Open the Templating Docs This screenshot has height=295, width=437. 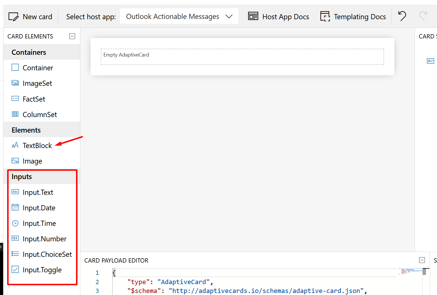(353, 16)
